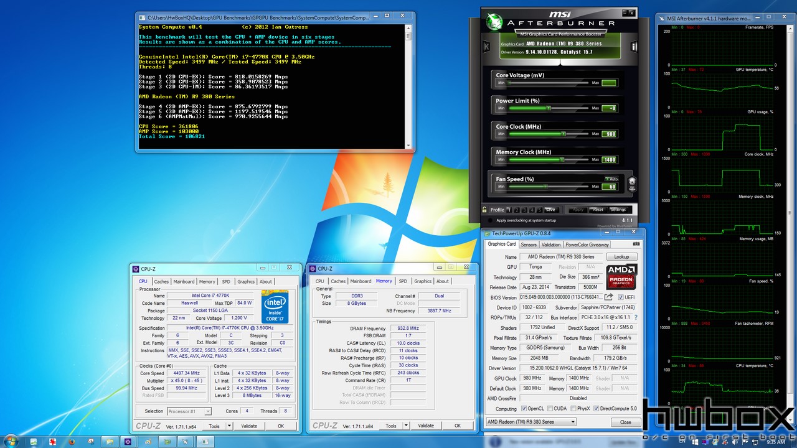This screenshot has height=448, width=797.
Task: Click the System Compute console title icon
Action: pos(142,18)
